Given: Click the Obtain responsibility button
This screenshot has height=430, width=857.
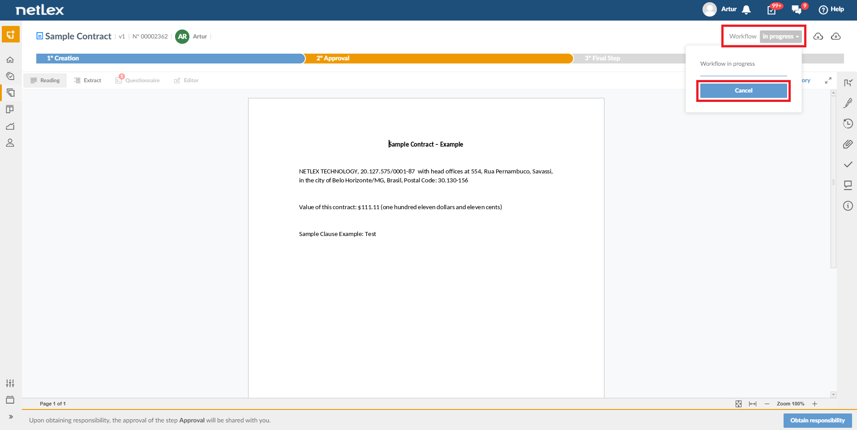Looking at the screenshot, I should coord(817,421).
